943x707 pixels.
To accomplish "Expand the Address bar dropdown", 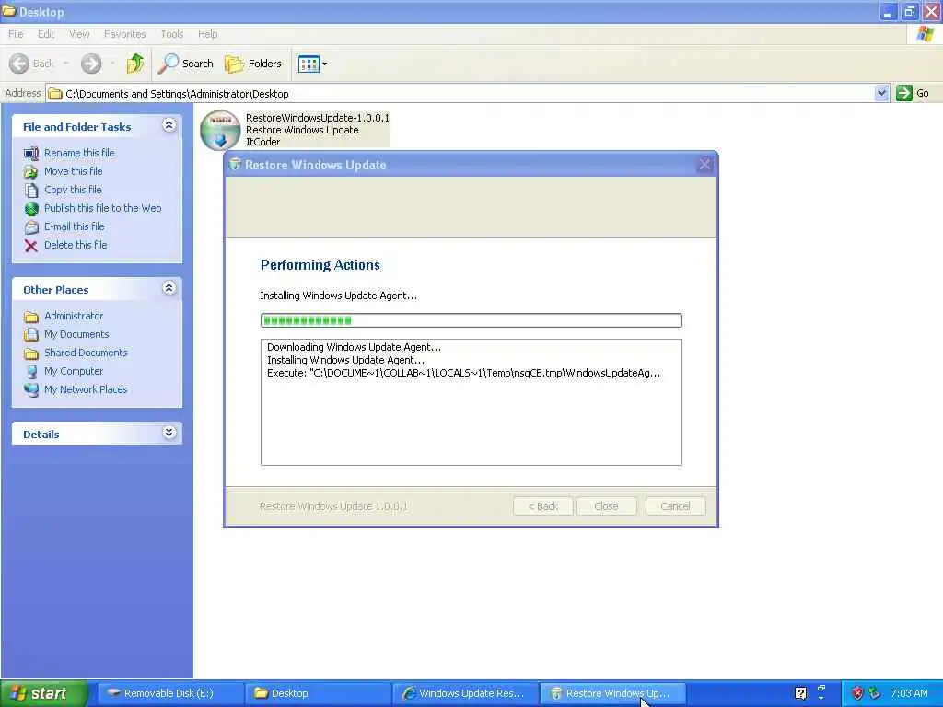I will click(x=881, y=93).
